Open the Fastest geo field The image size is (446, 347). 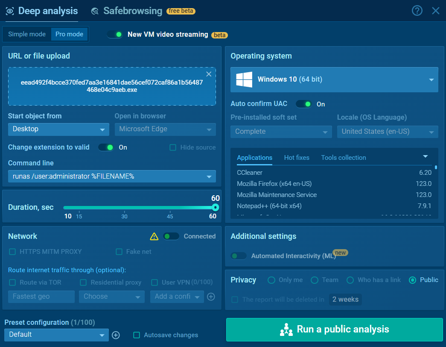coord(41,297)
